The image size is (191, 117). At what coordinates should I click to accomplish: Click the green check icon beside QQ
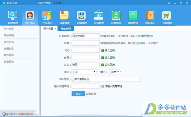point(103,50)
